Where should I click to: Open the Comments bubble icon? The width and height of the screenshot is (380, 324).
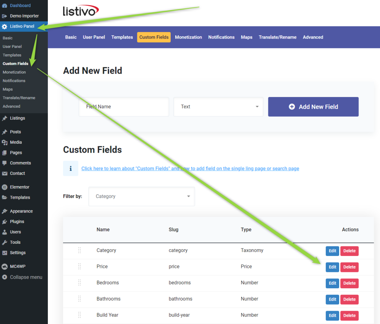[x=4, y=163]
